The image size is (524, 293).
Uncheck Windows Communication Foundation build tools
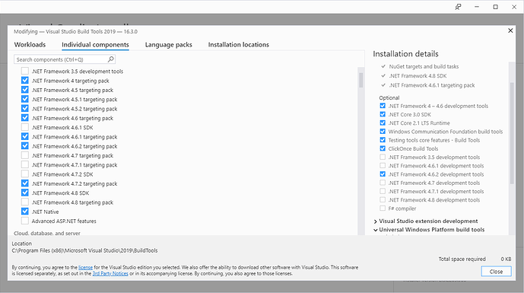click(x=383, y=132)
